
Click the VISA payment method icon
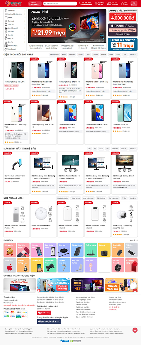click(x=6, y=312)
